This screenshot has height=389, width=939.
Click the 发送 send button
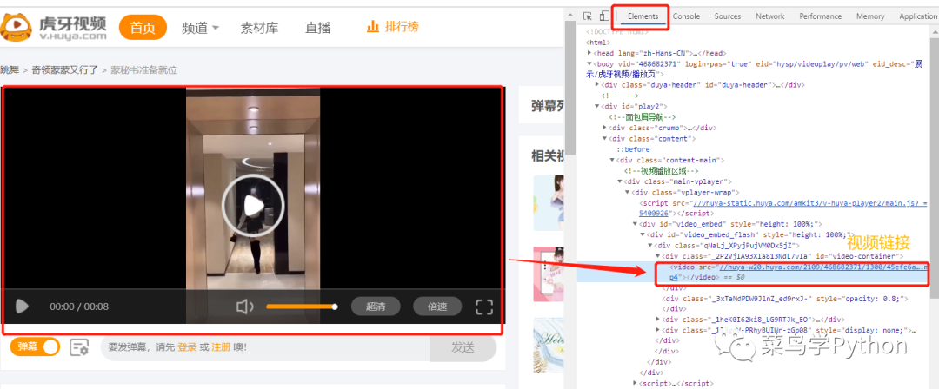pyautogui.click(x=463, y=347)
